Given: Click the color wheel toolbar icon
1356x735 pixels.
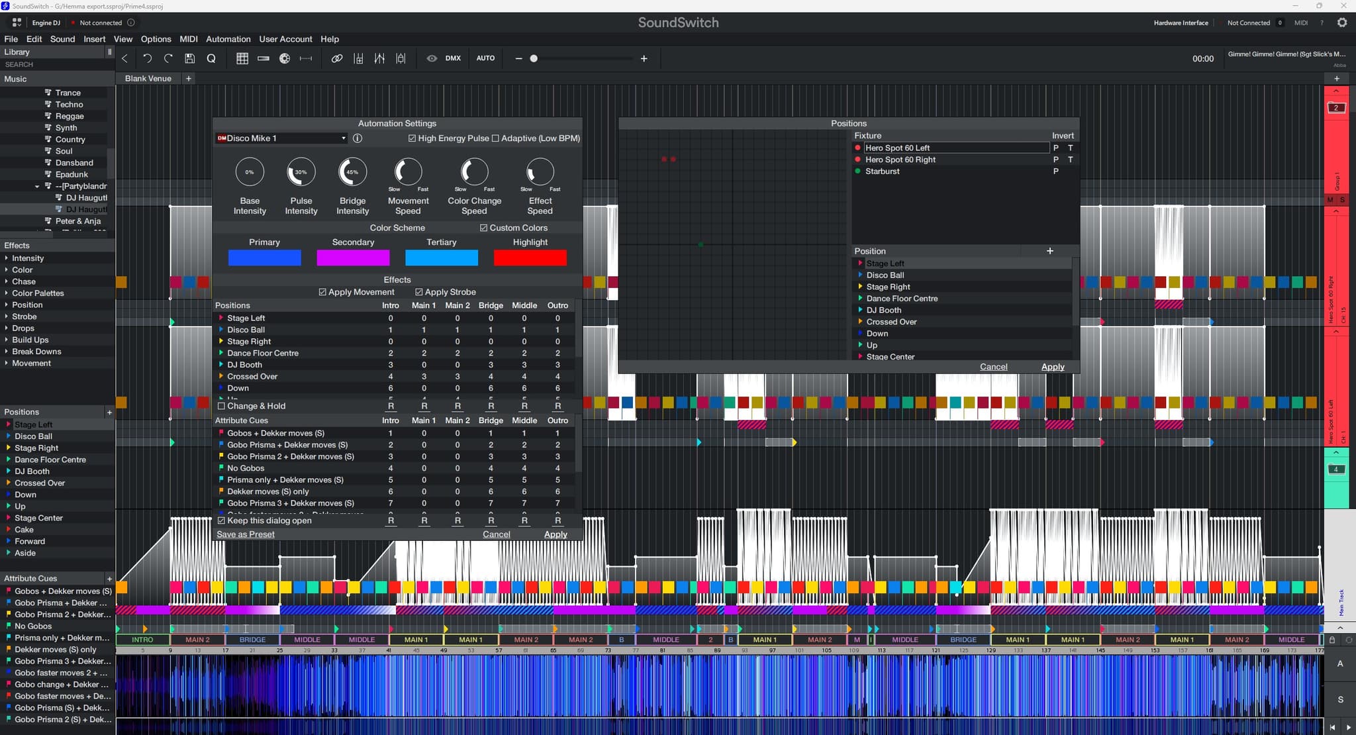Looking at the screenshot, I should click(x=285, y=58).
